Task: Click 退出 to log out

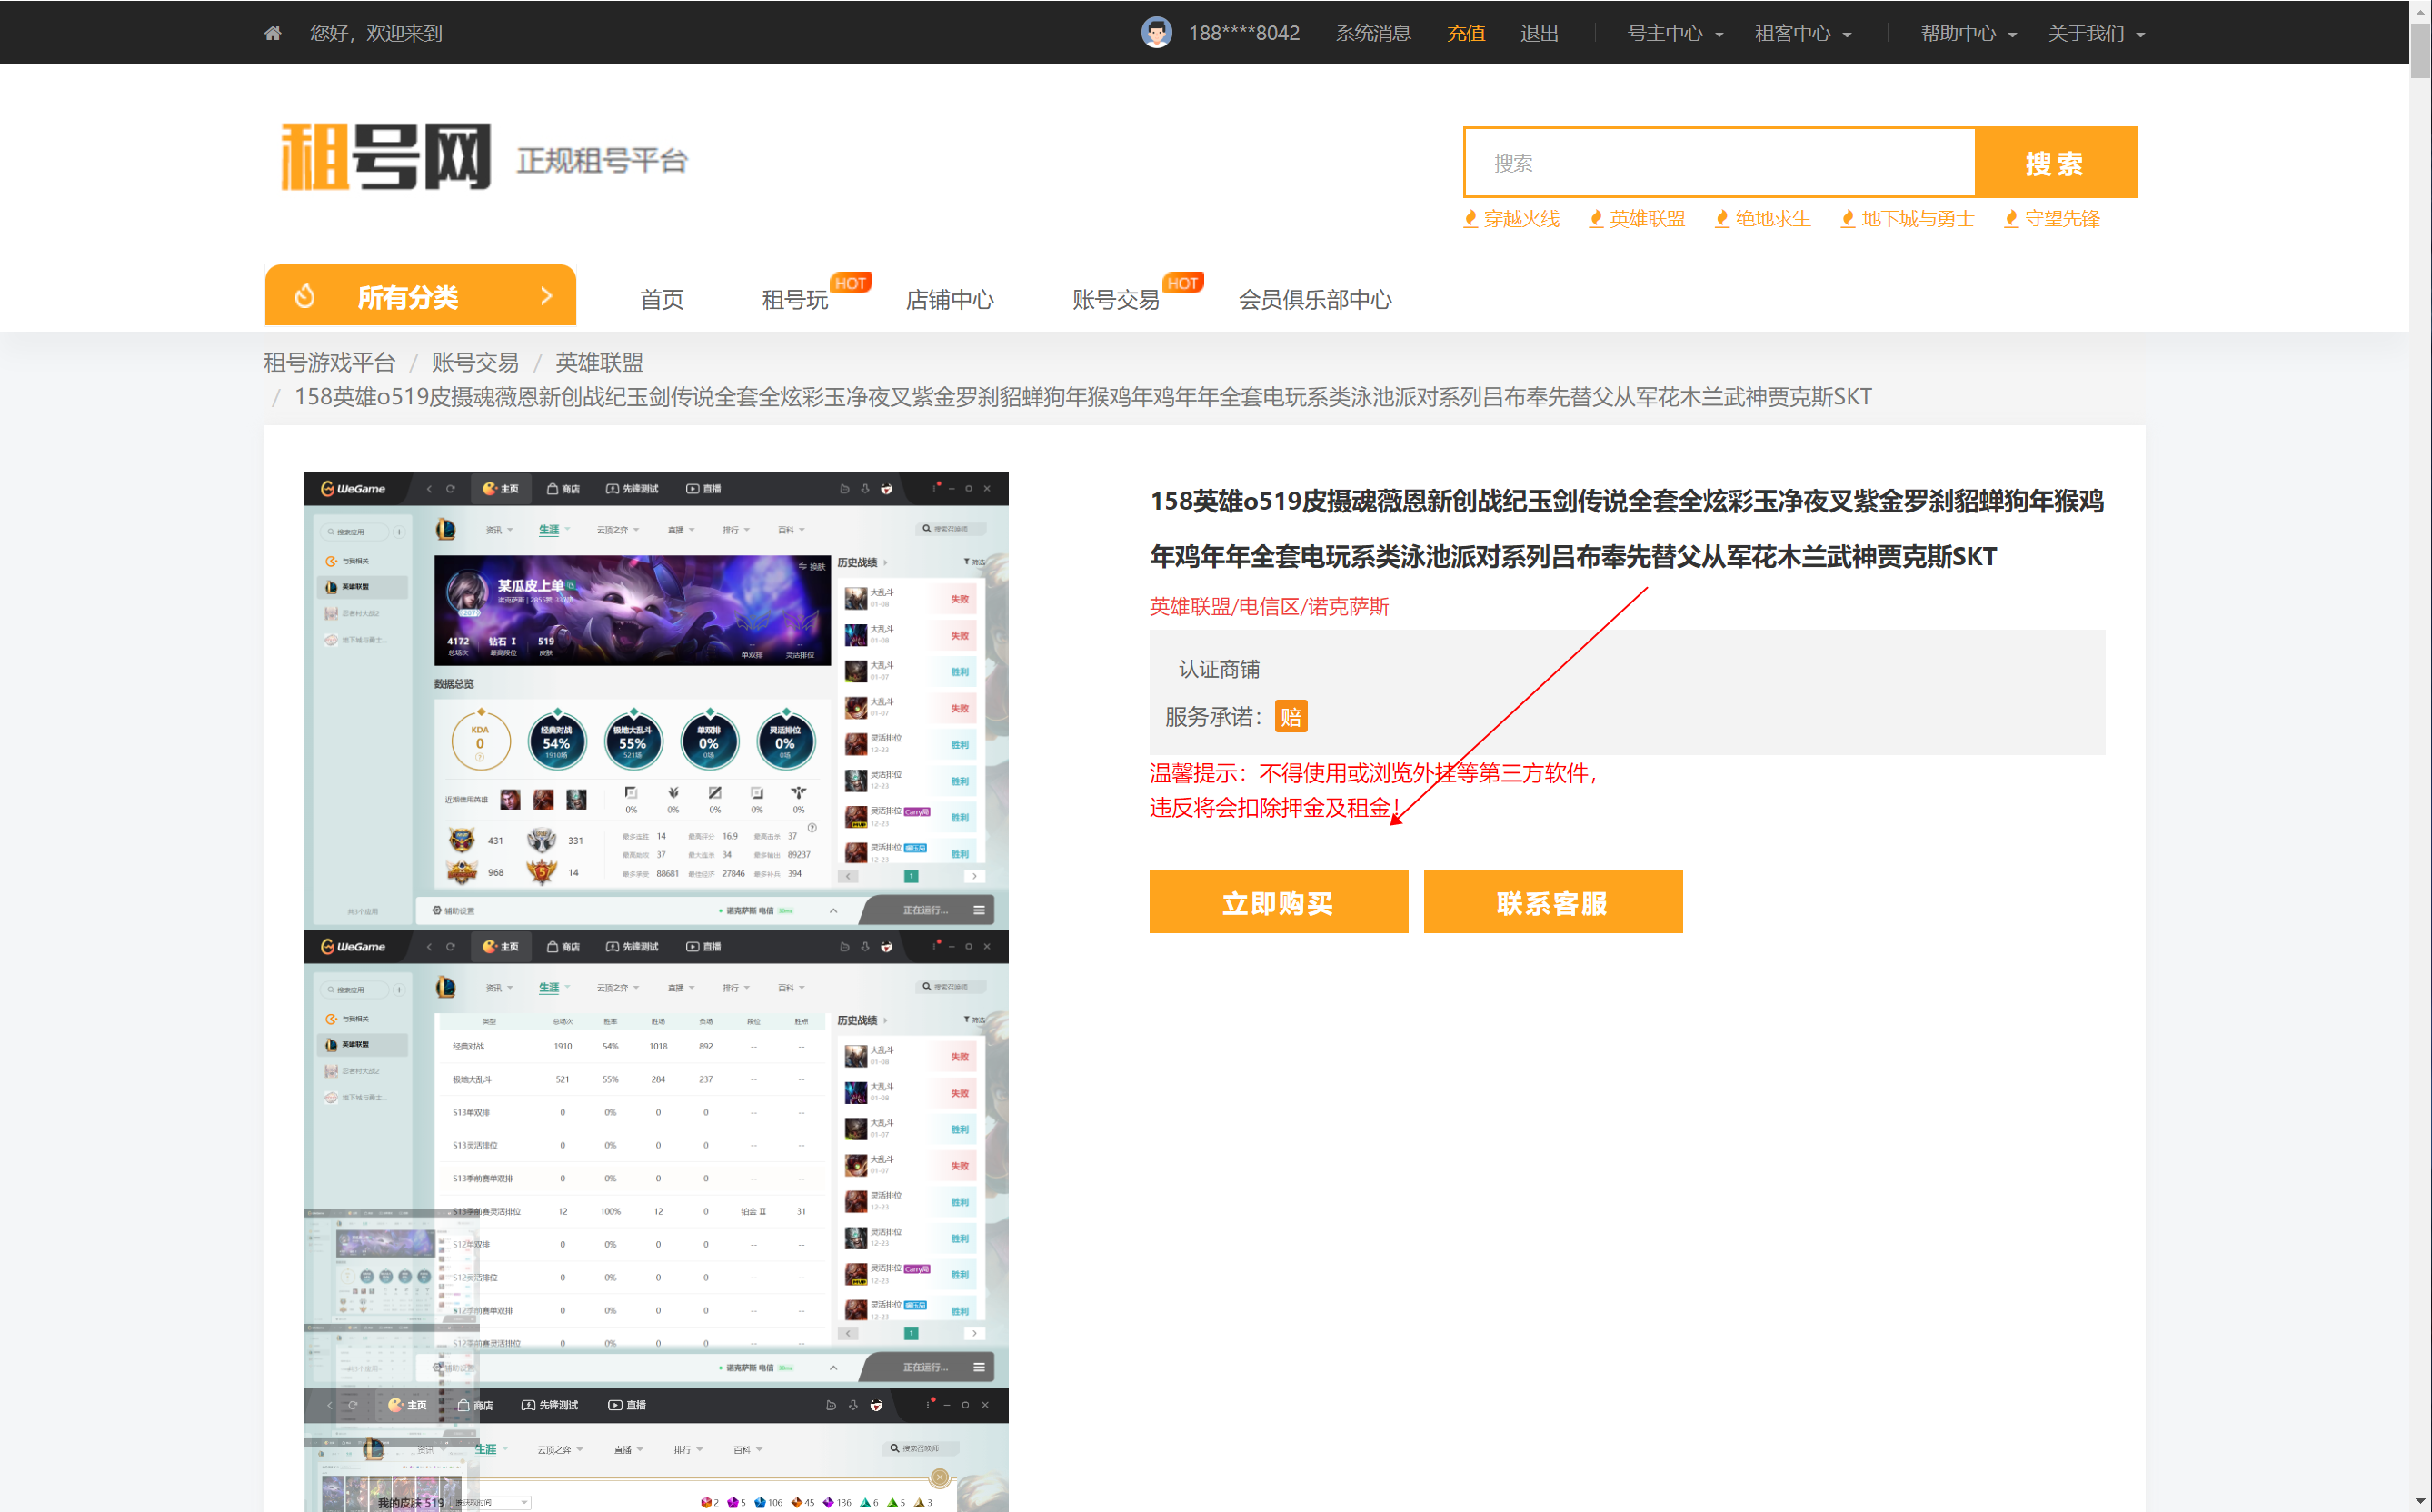Action: coord(1539,33)
